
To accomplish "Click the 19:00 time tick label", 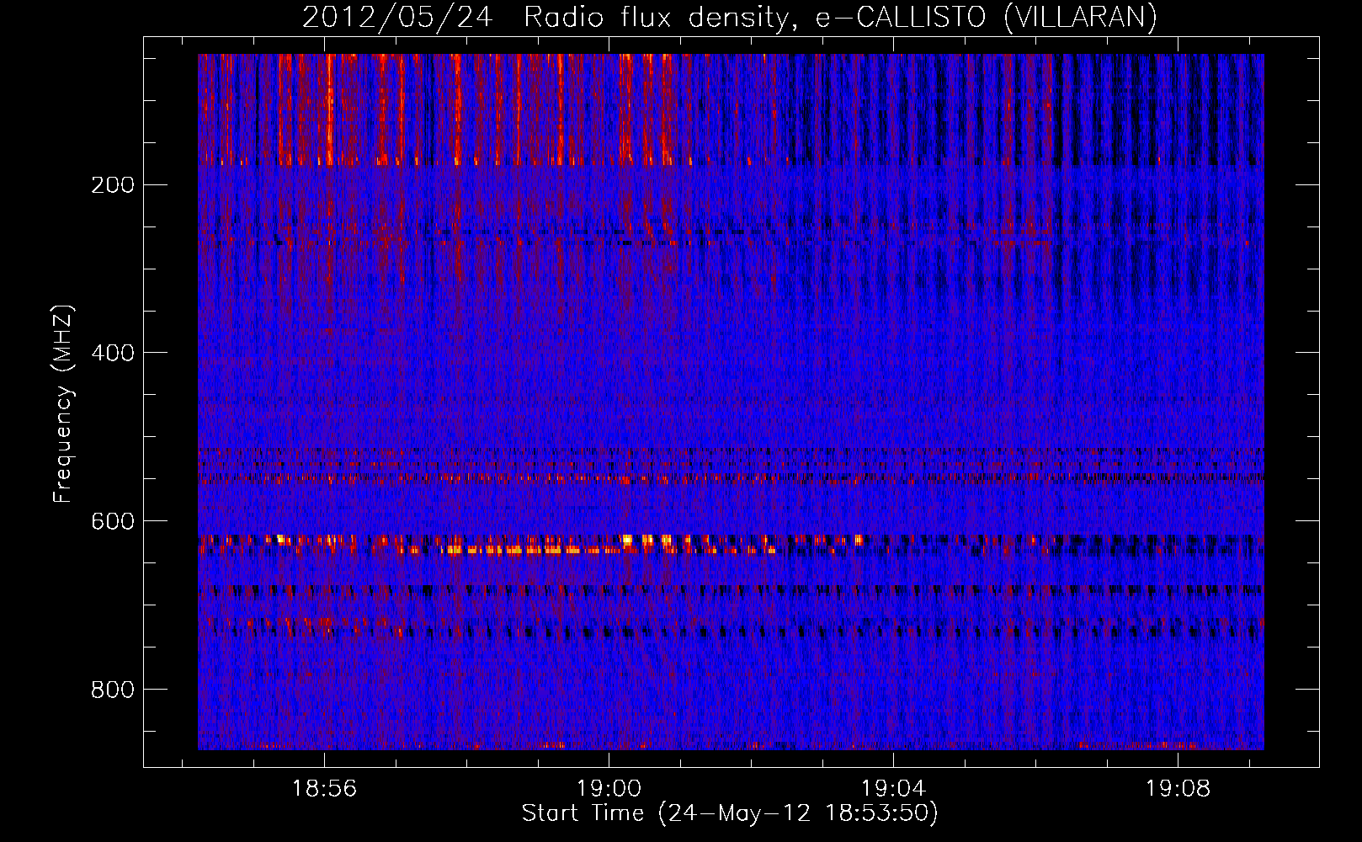I will click(x=609, y=789).
